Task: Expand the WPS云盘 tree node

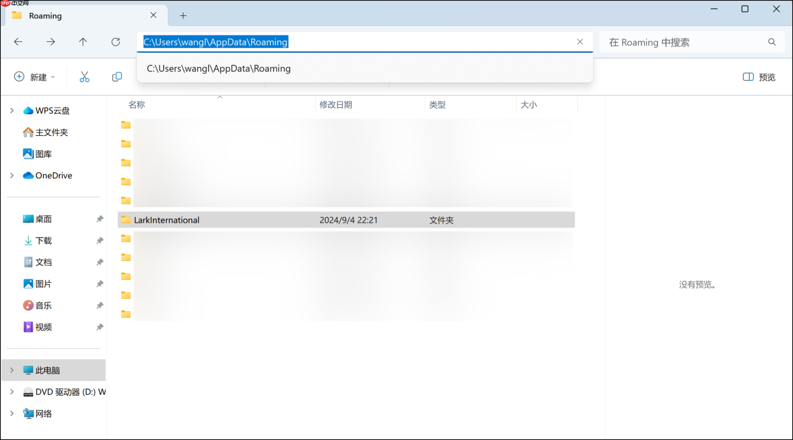Action: 12,111
